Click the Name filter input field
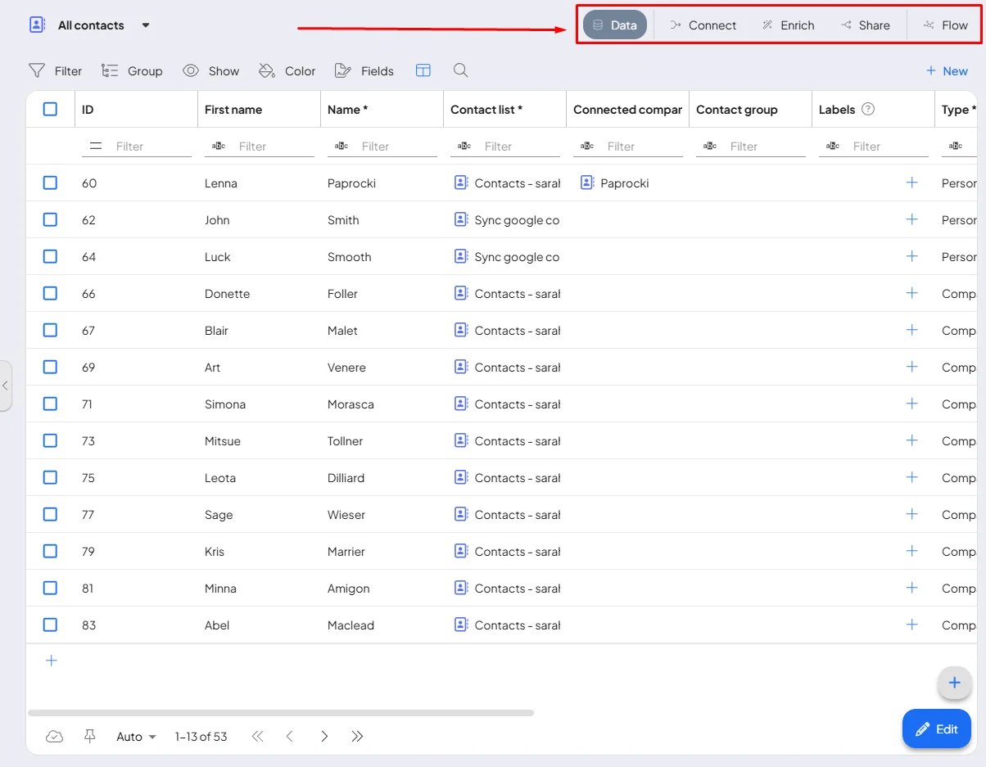This screenshot has width=986, height=767. click(x=398, y=147)
